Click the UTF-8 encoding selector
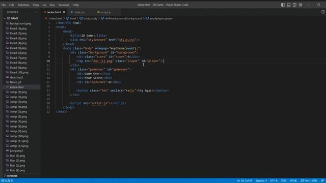The height and width of the screenshot is (183, 326). point(274,180)
